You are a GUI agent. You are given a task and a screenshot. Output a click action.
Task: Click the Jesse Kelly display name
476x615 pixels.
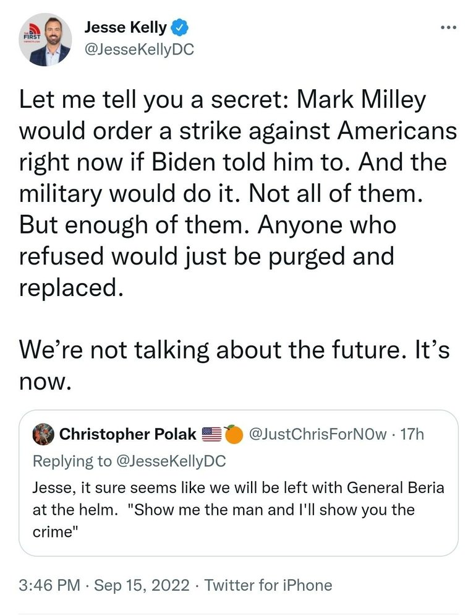click(125, 27)
